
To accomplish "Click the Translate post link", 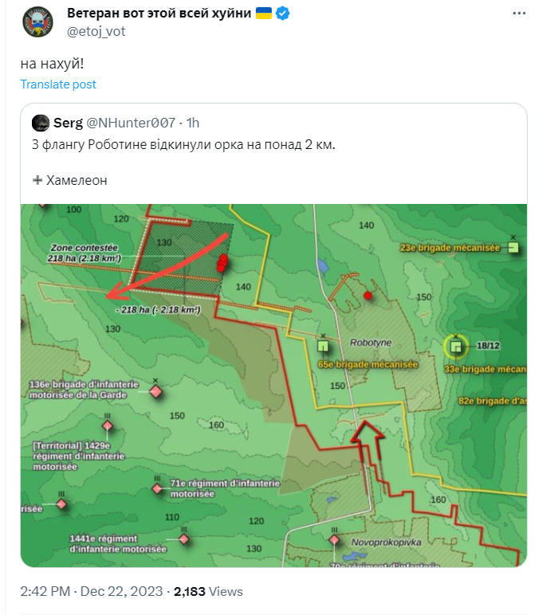I will click(x=58, y=84).
